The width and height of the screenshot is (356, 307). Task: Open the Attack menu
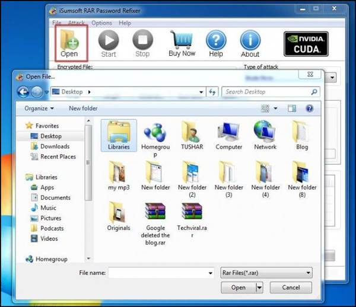click(x=77, y=23)
